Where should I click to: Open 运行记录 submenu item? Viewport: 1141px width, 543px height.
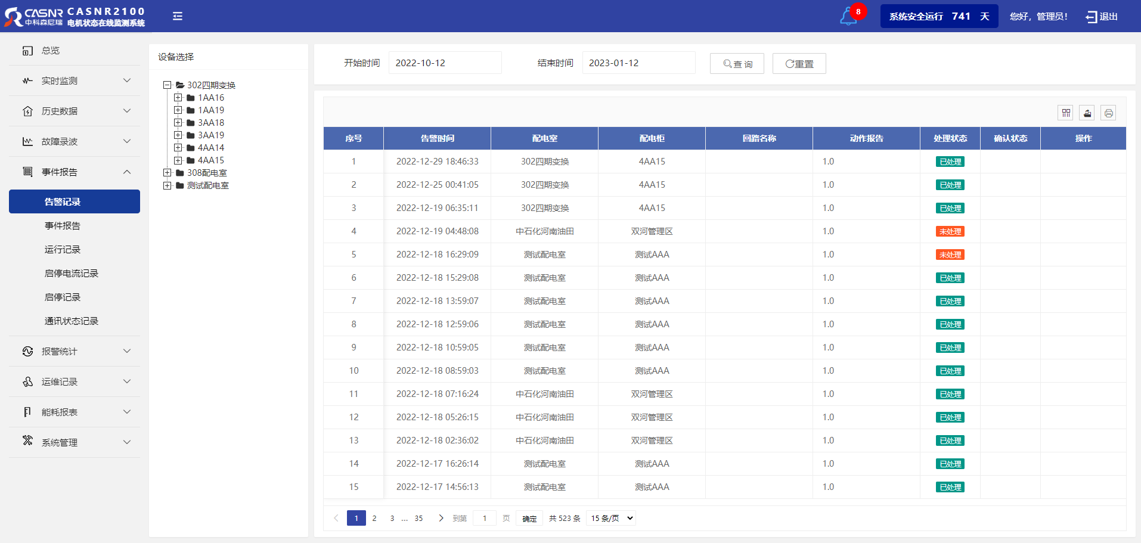(x=63, y=249)
